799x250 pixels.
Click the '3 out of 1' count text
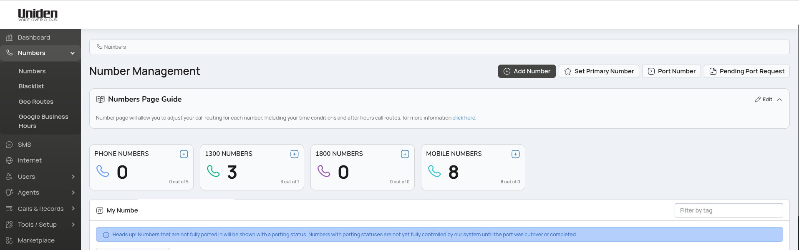click(x=290, y=182)
